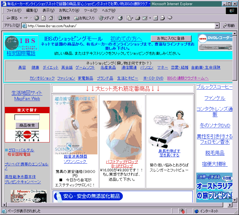Open the 生活地図サイト MapFan Web link
The image size is (239, 215).
pyautogui.click(x=27, y=96)
